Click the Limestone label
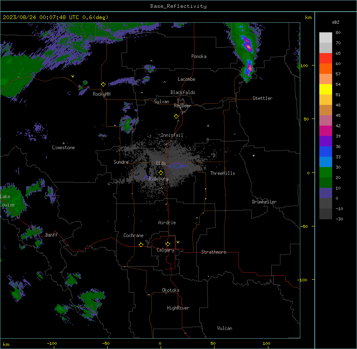The image size is (357, 349). tap(63, 148)
